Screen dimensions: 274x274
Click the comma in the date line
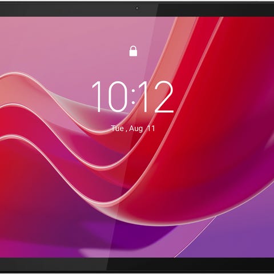coord(126,131)
